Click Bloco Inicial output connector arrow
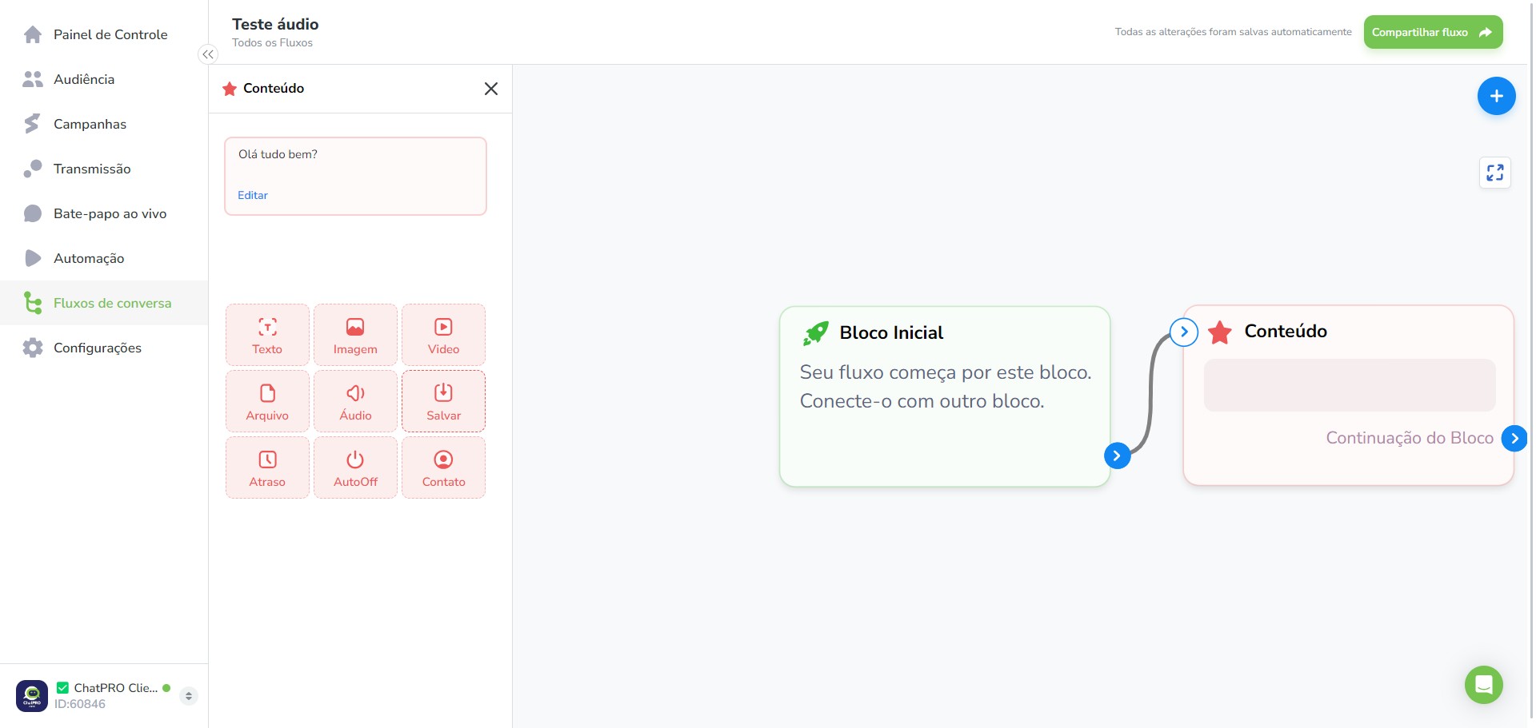The width and height of the screenshot is (1536, 728). pos(1117,455)
